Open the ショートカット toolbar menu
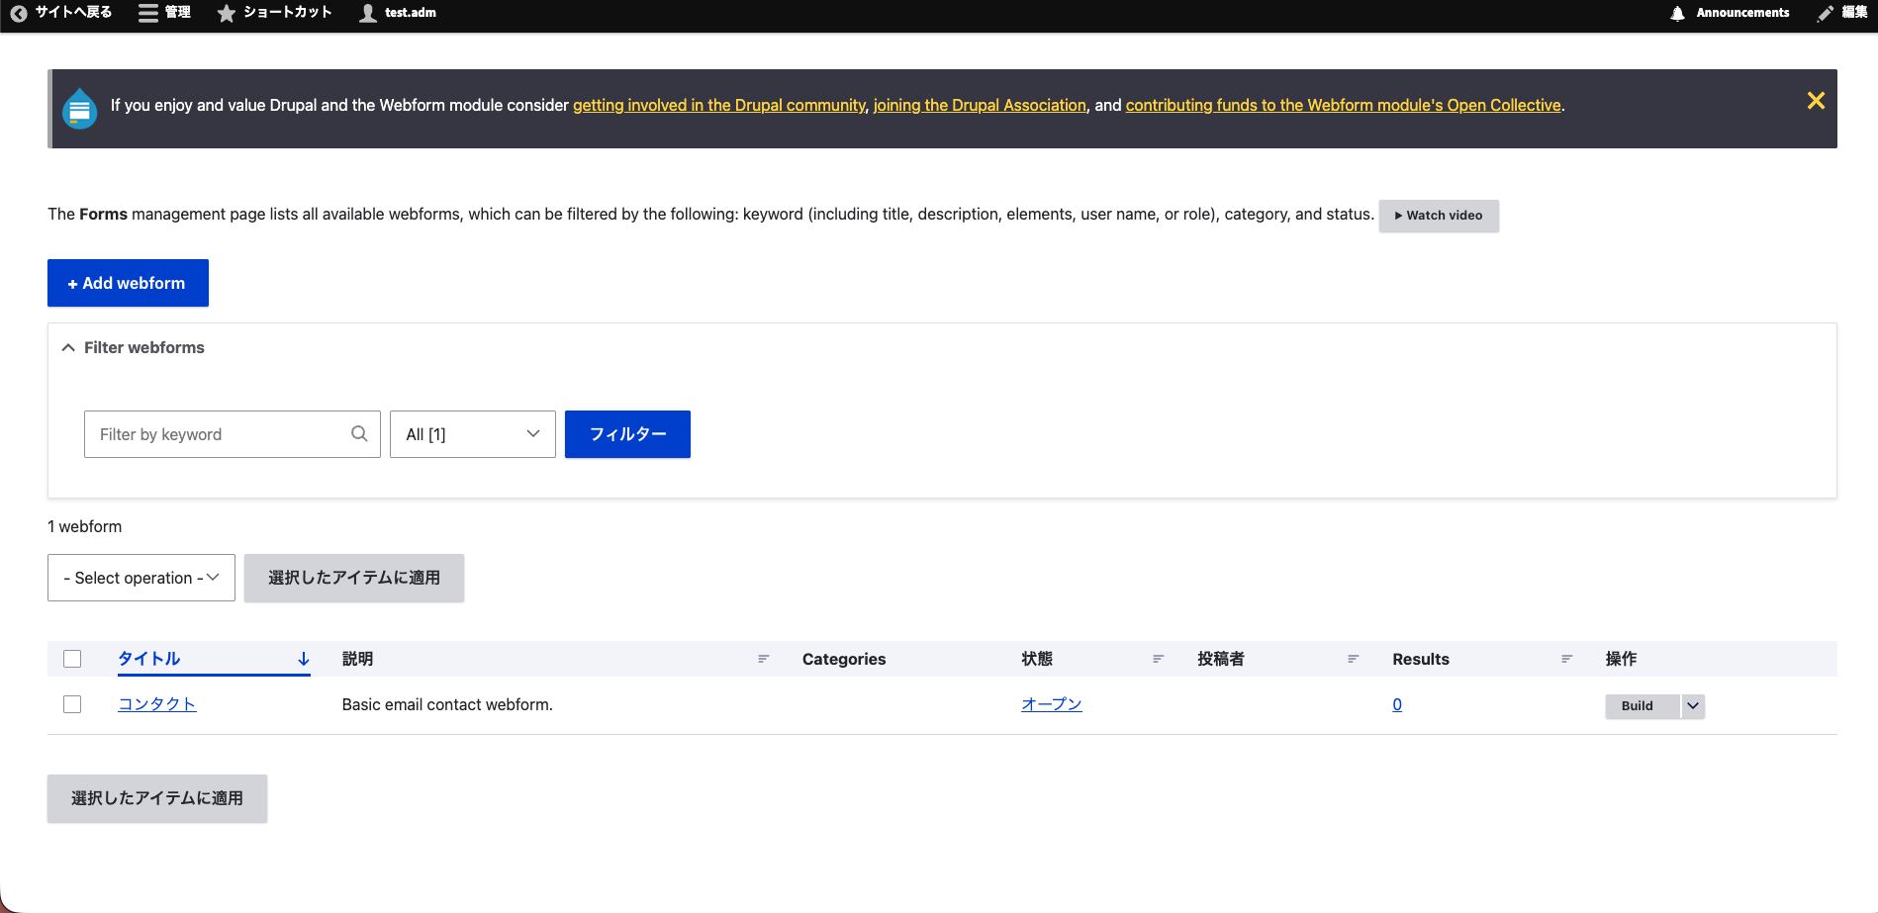Viewport: 1878px width, 913px height. (x=275, y=13)
